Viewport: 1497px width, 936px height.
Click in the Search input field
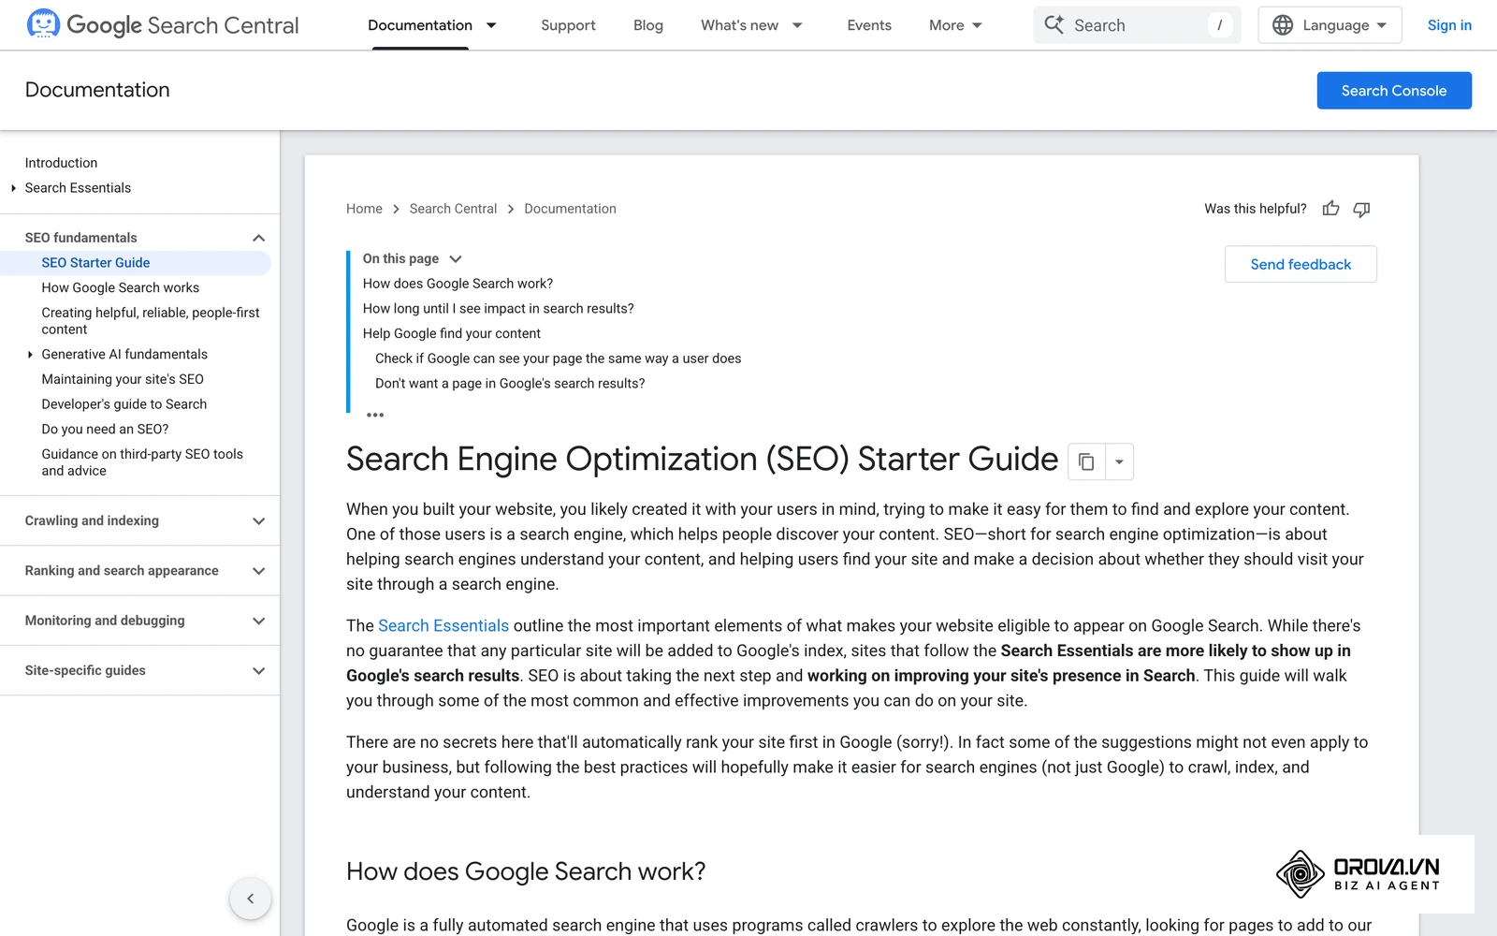pyautogui.click(x=1137, y=25)
